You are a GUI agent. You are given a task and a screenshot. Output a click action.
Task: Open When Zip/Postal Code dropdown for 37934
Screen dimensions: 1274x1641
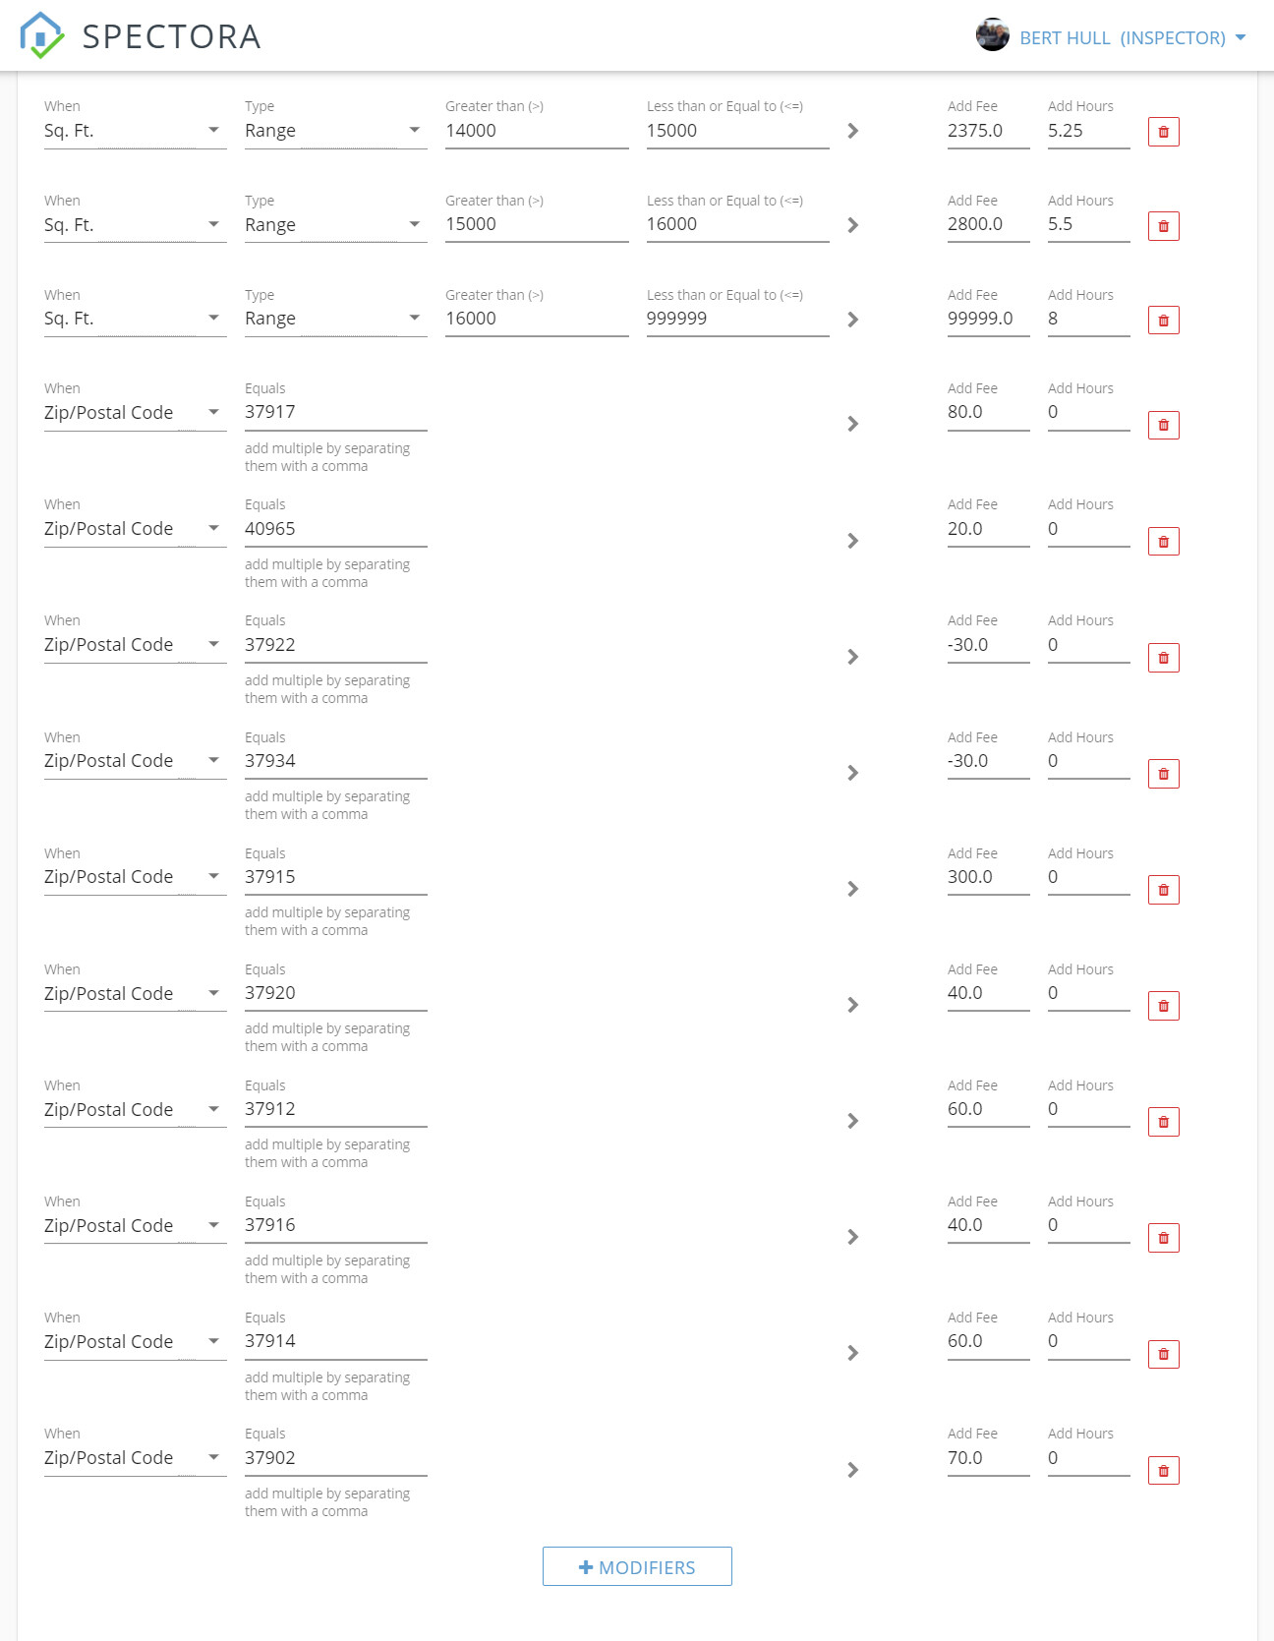click(x=135, y=761)
